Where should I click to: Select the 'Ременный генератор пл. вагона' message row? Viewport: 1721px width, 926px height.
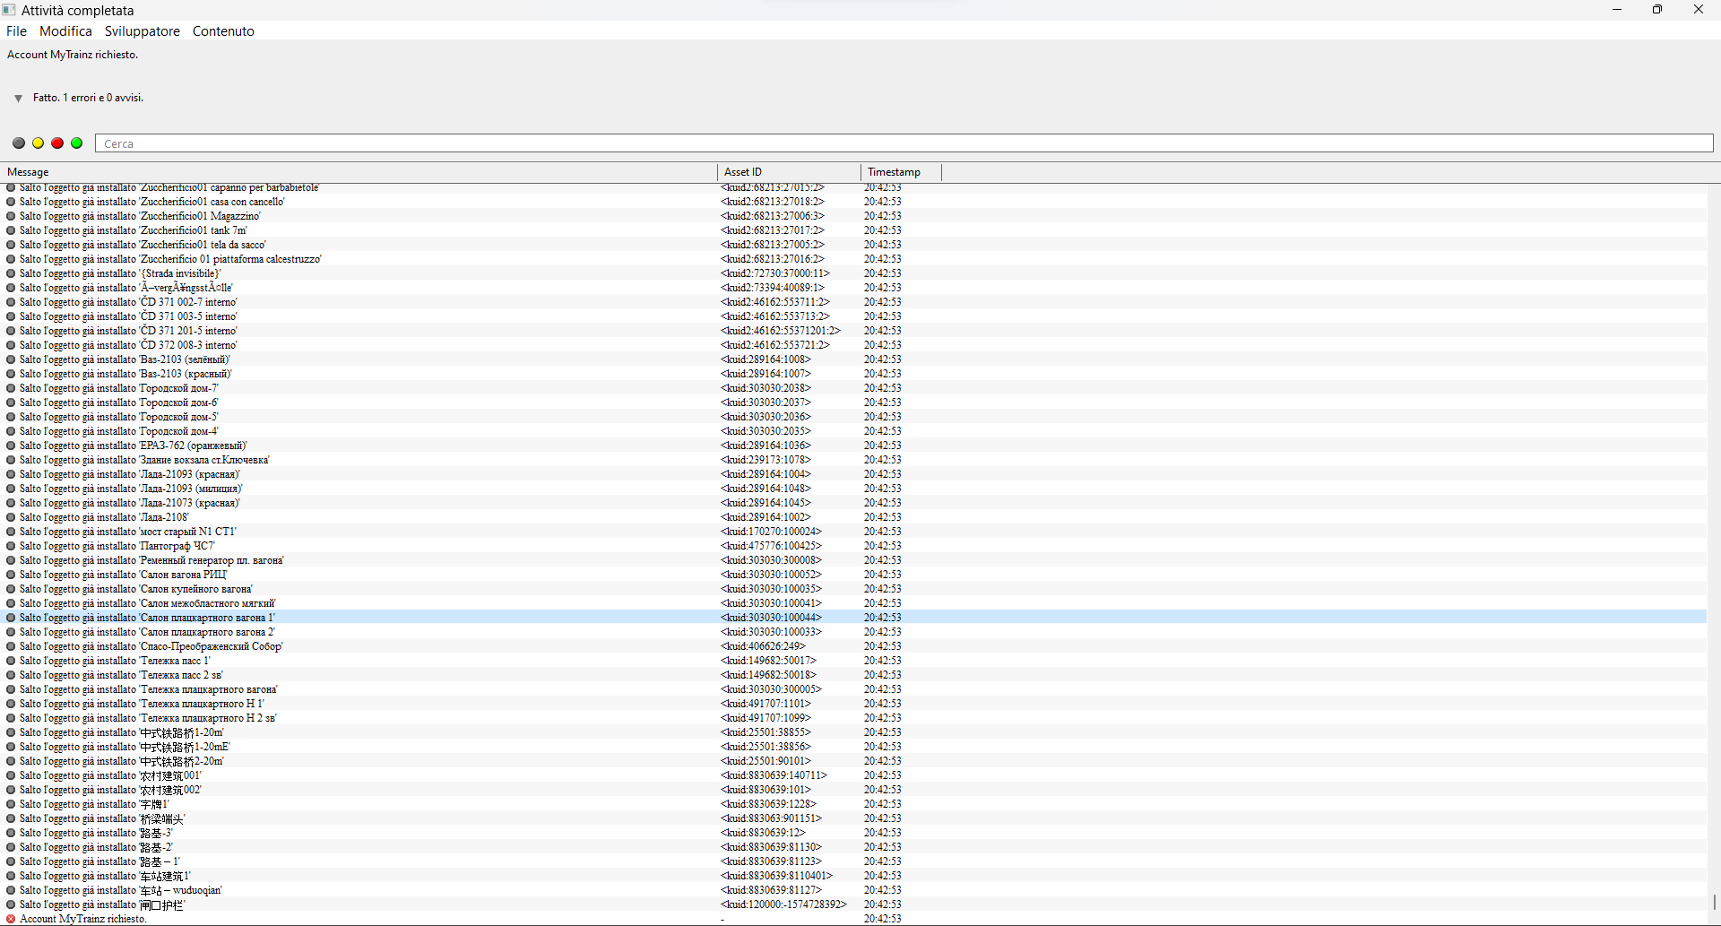[x=853, y=560]
